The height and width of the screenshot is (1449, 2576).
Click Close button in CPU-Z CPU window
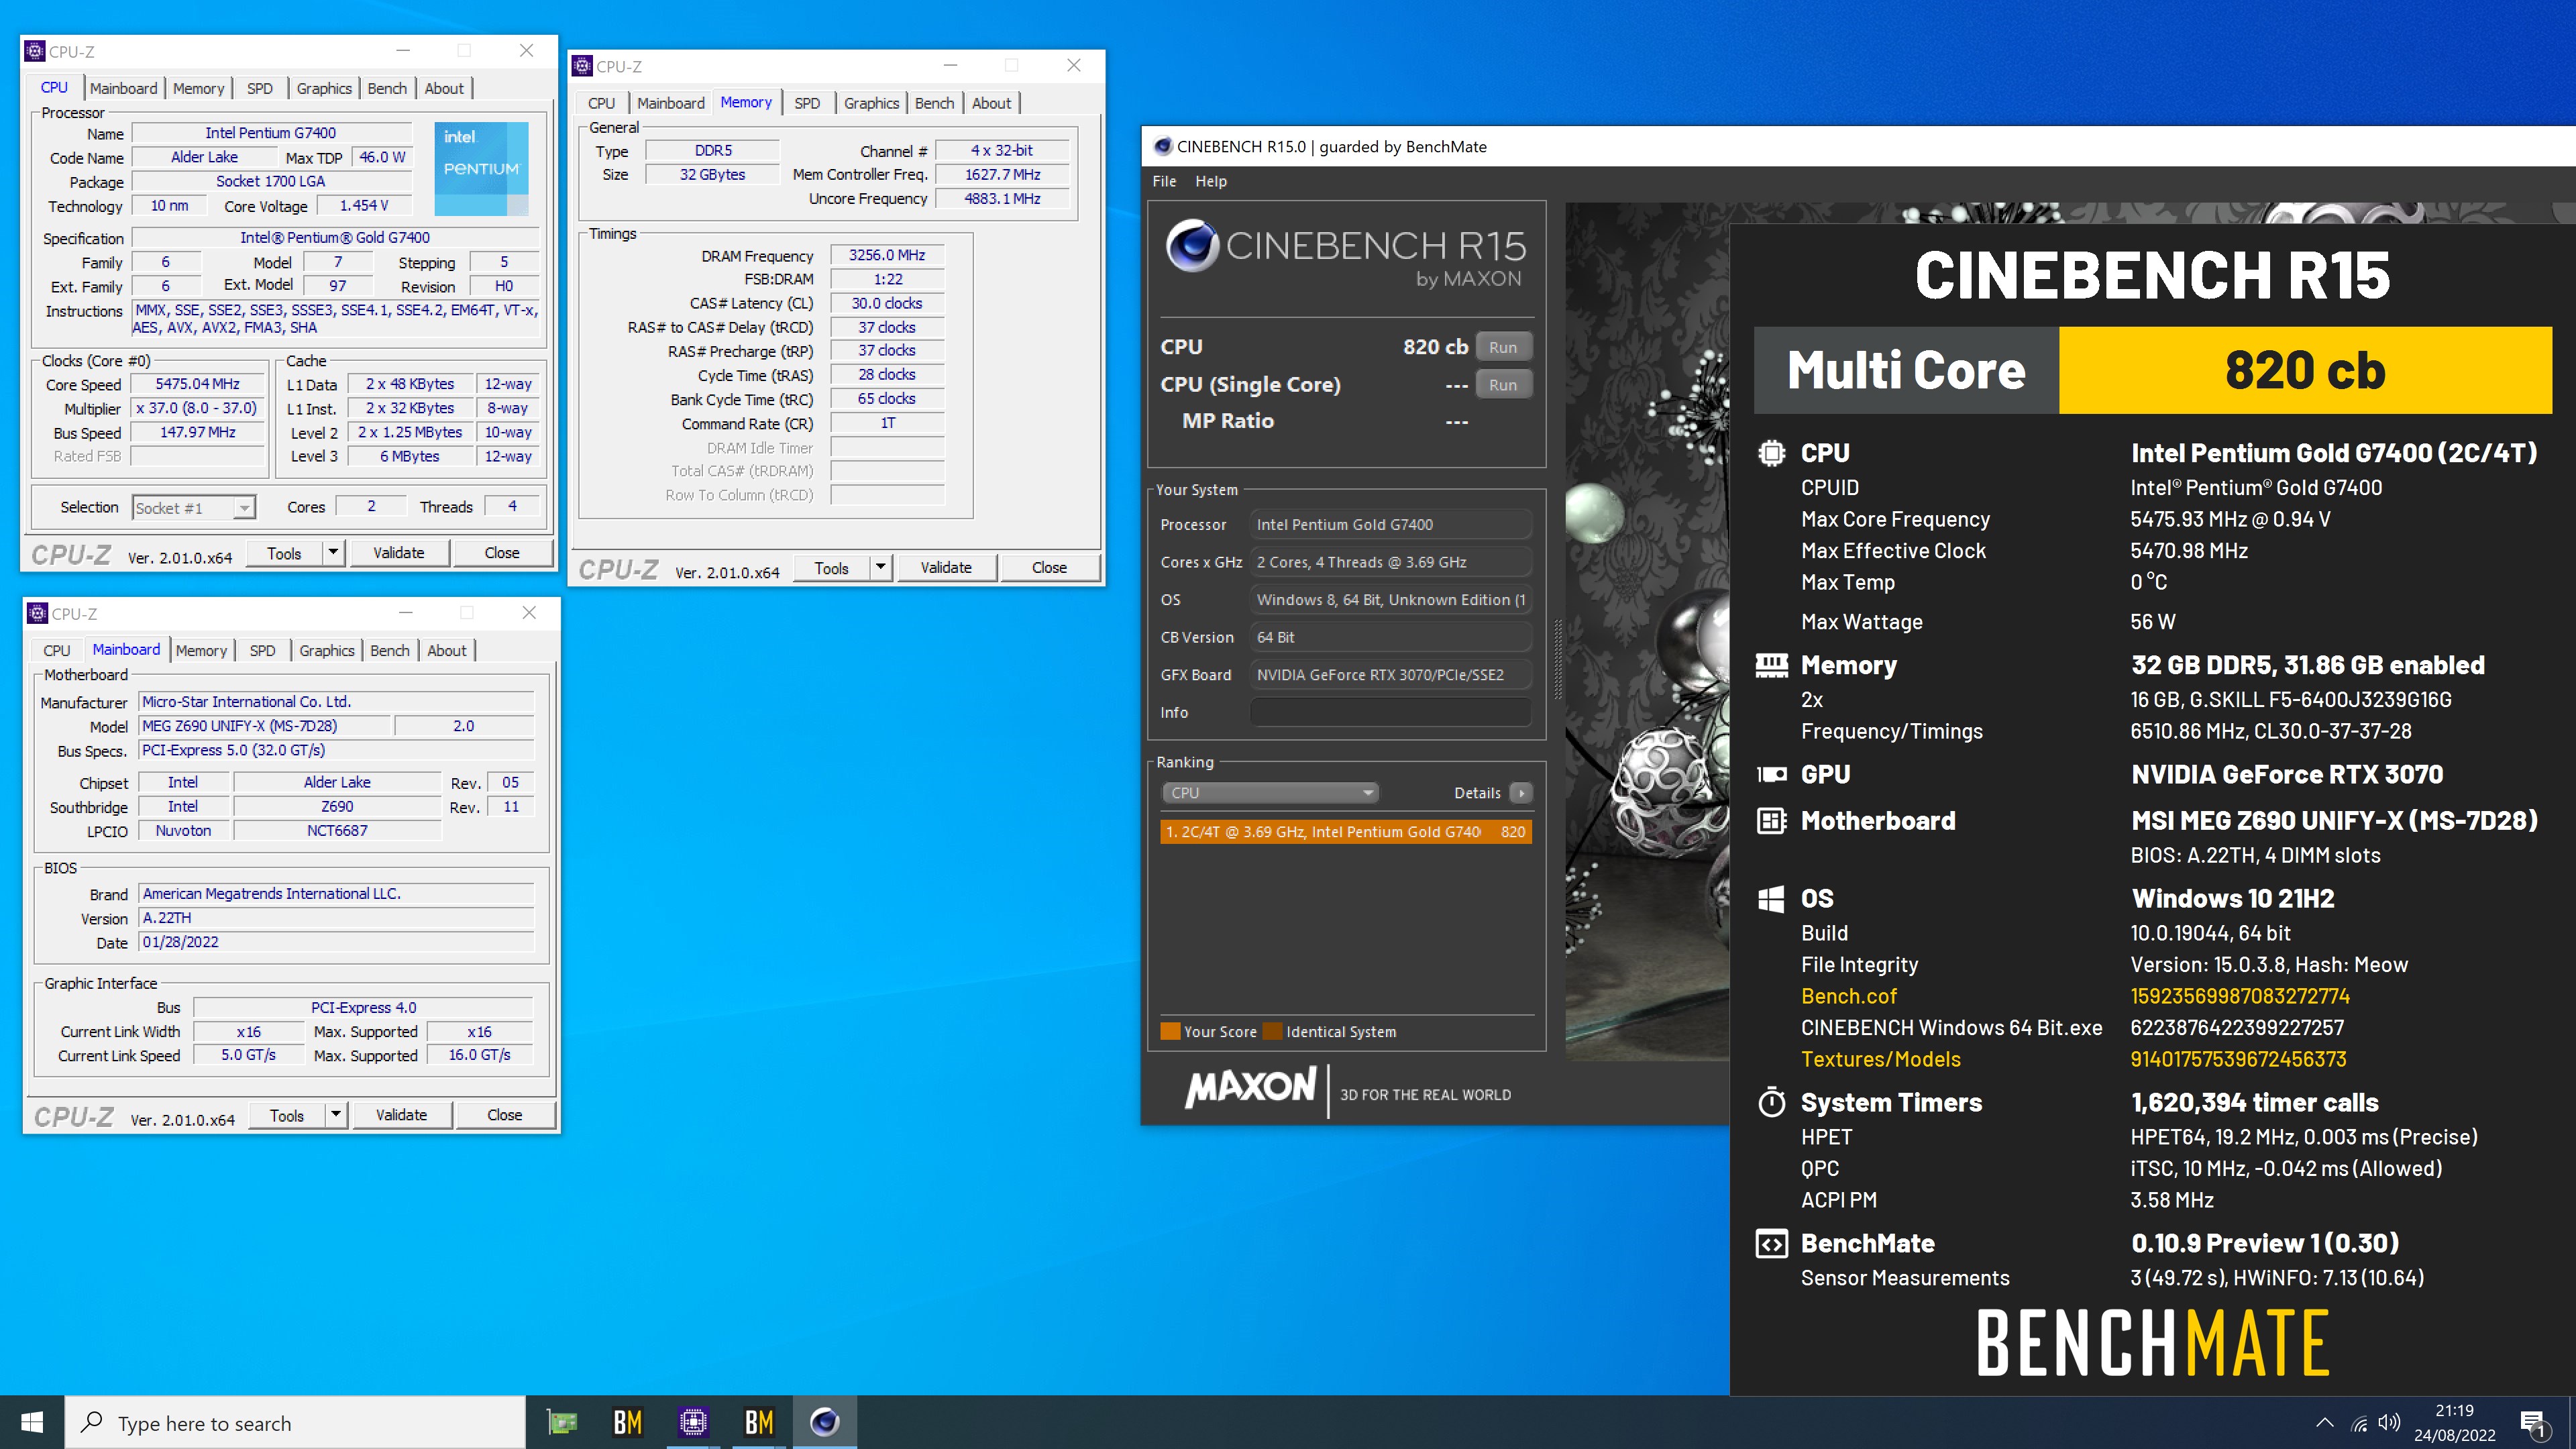[x=502, y=552]
